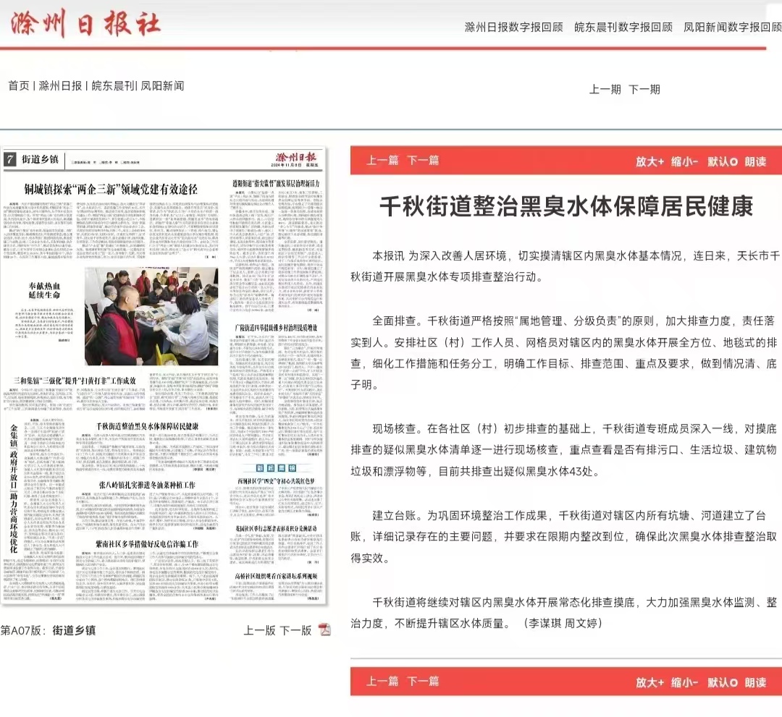The image size is (782, 717).
Task: Click the opening paragraph starting with 本报讯
Action: click(x=565, y=266)
